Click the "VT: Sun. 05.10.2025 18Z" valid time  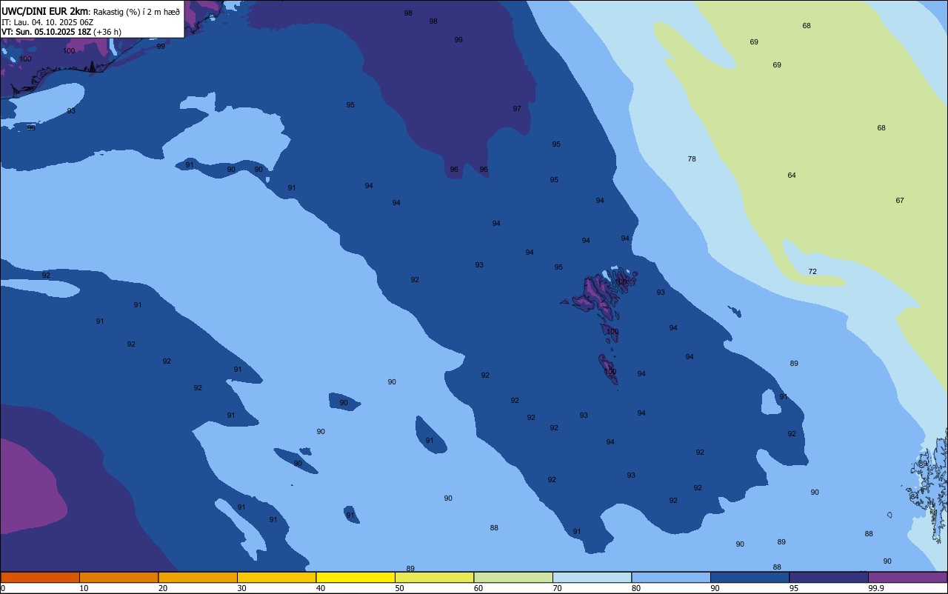pyautogui.click(x=46, y=32)
